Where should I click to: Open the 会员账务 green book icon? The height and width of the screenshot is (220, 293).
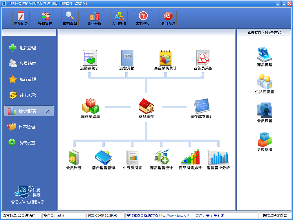74,160
